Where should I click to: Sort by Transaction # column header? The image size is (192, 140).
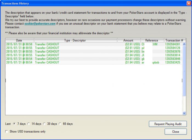175,40
